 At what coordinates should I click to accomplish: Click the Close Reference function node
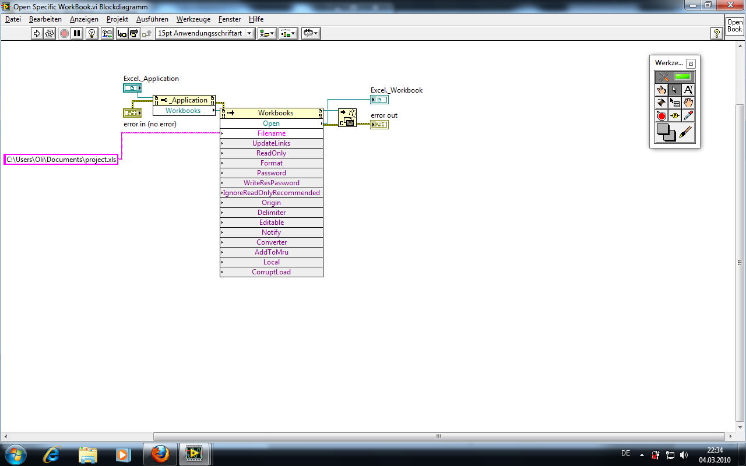click(x=347, y=118)
